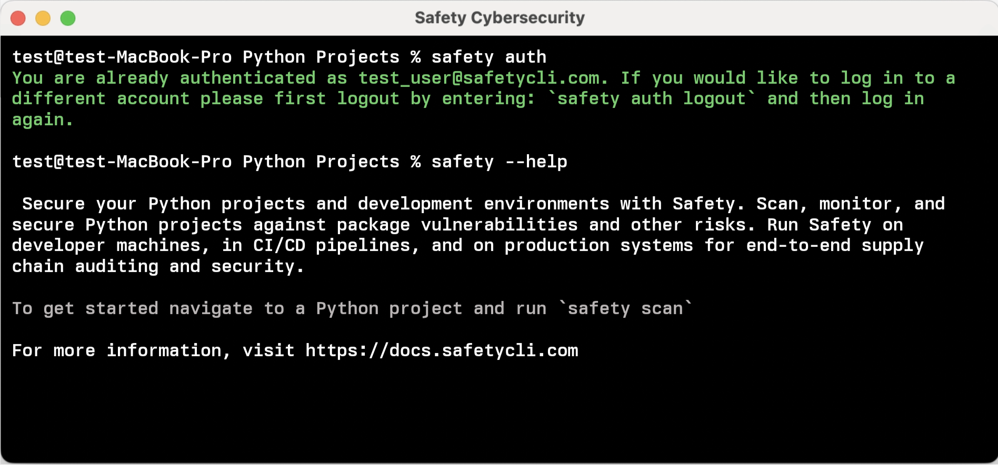Click the second test@test-MacBook-Pro prompt
The height and width of the screenshot is (465, 998).
coord(122,161)
